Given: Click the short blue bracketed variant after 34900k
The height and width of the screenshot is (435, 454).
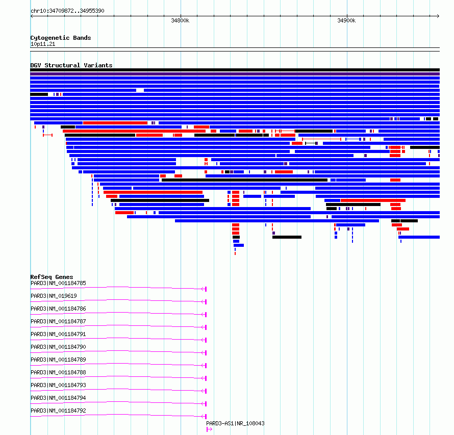Looking at the screenshot, I should click(352, 139).
